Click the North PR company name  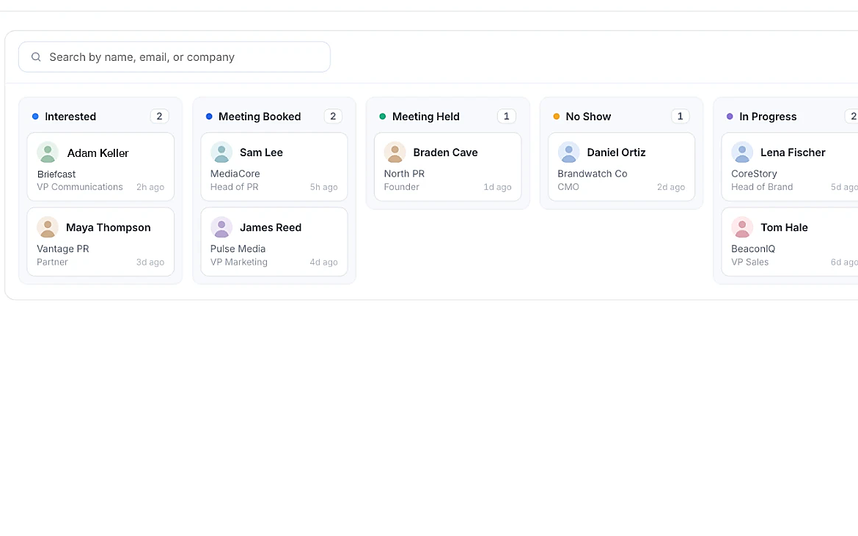point(404,174)
